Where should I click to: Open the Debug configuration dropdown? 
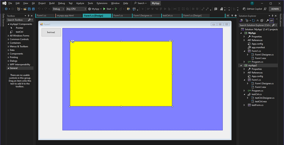click(x=59, y=9)
